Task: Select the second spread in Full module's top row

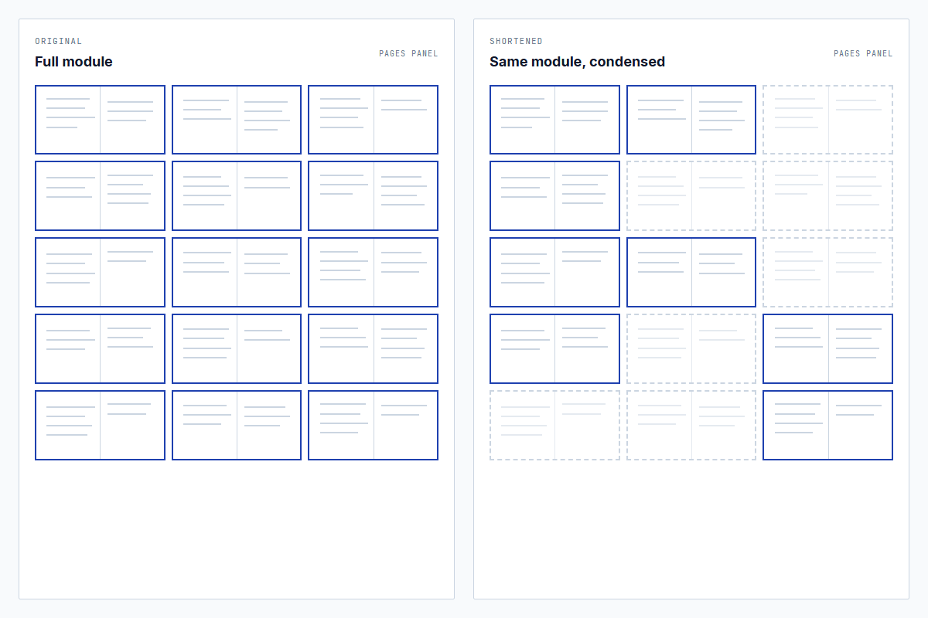Action: tap(236, 119)
